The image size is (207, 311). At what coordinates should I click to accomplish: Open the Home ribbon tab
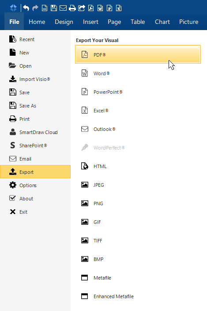(x=37, y=22)
